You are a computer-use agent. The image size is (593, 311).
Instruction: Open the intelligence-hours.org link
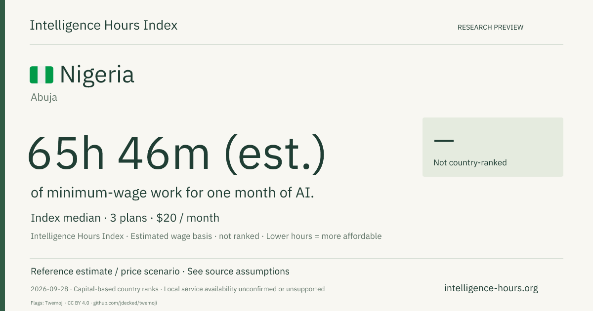coord(491,288)
